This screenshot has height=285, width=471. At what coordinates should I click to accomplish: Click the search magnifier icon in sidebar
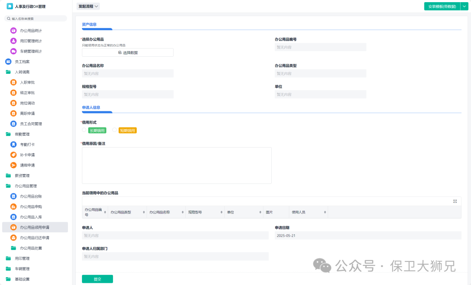pos(9,19)
